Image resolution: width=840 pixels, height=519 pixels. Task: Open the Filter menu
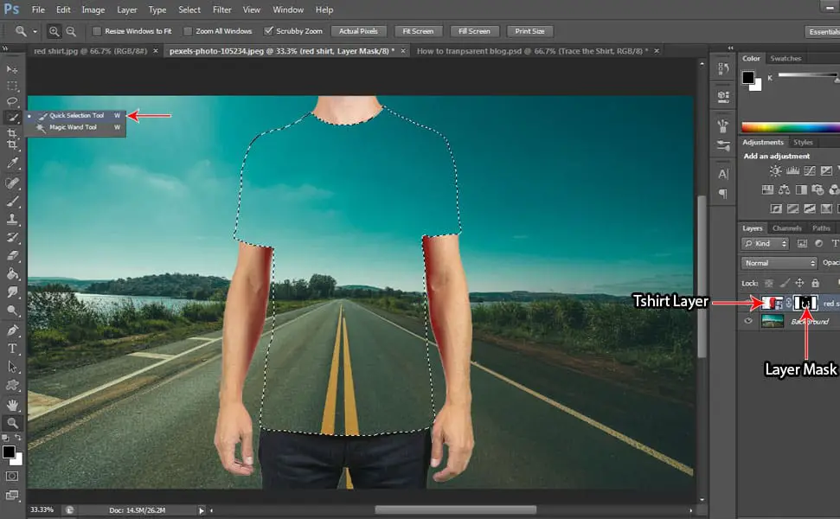coord(221,10)
